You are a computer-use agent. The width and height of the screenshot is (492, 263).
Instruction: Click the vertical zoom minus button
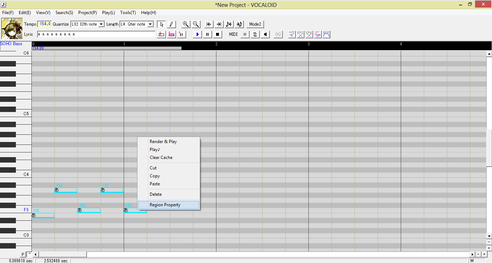click(489, 242)
